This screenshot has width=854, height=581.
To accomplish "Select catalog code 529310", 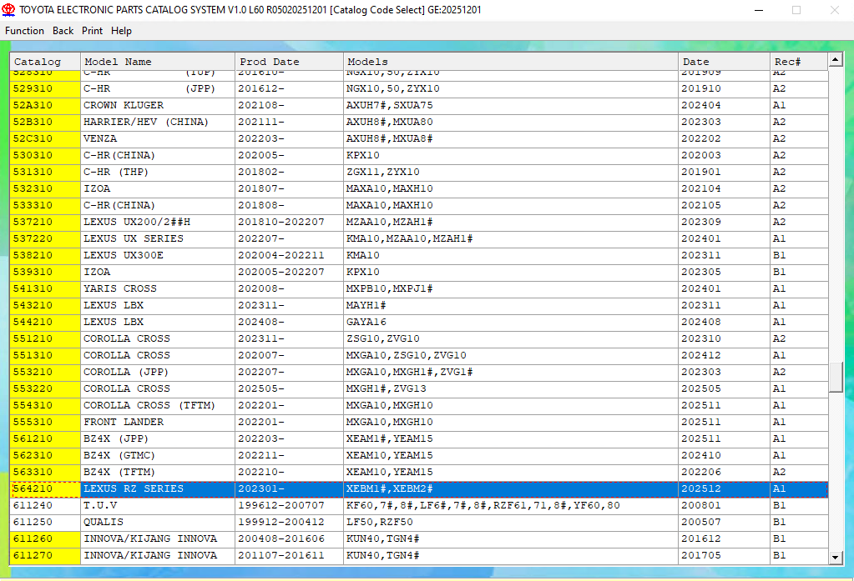I will (45, 88).
